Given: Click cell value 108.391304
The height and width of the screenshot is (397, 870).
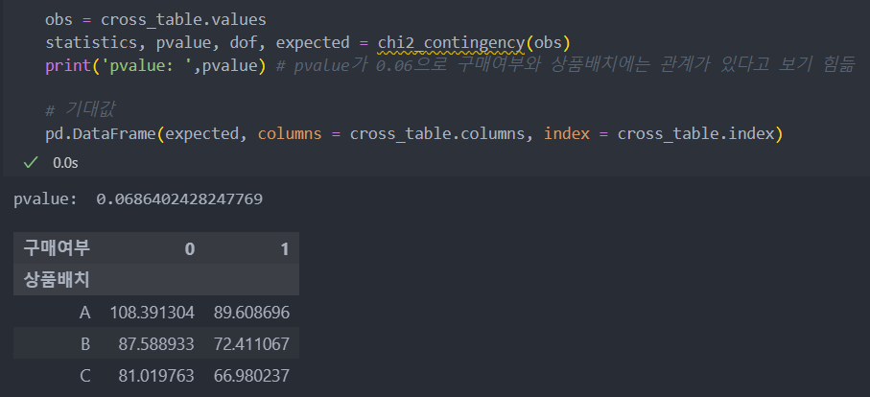Looking at the screenshot, I should point(153,313).
